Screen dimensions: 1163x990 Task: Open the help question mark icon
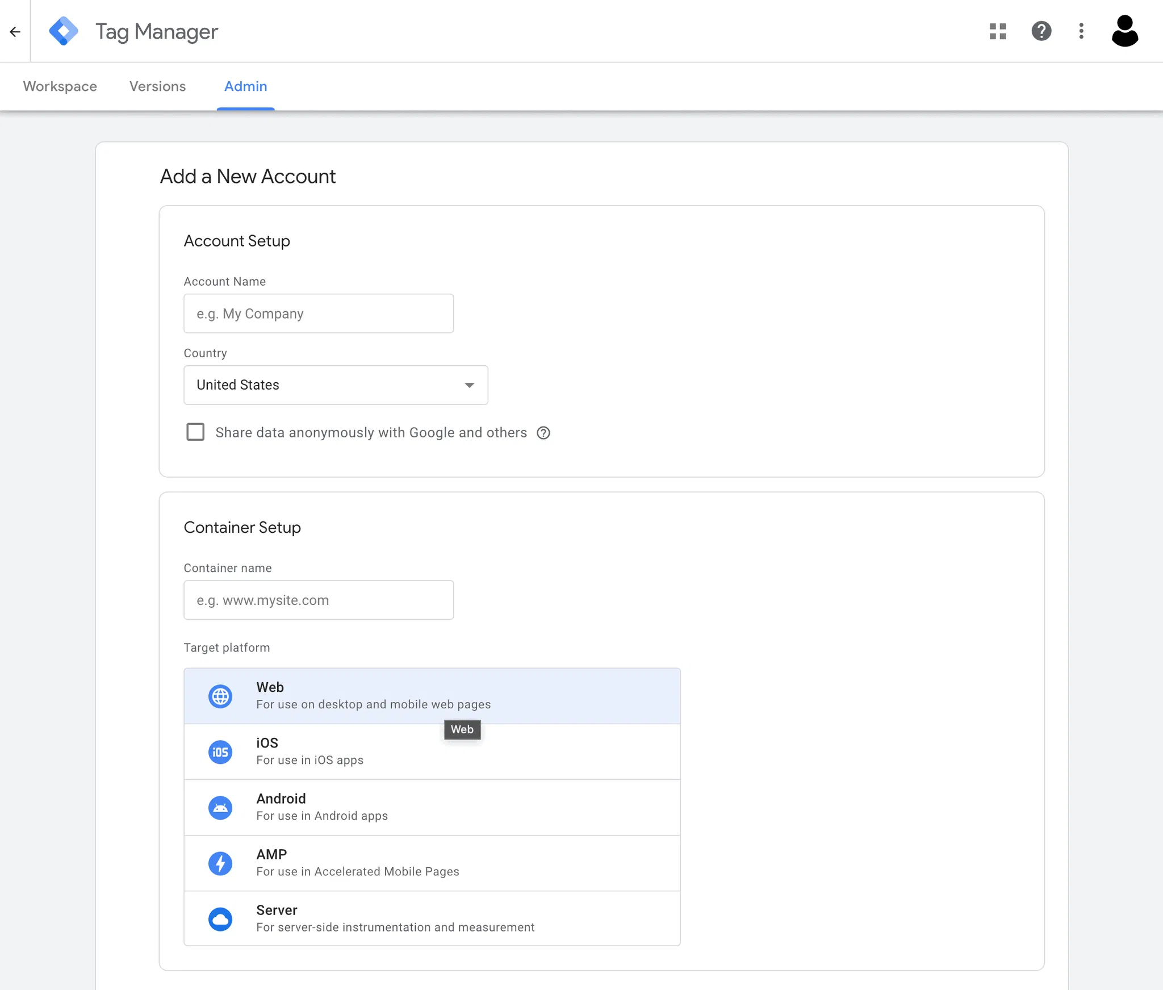(1041, 31)
